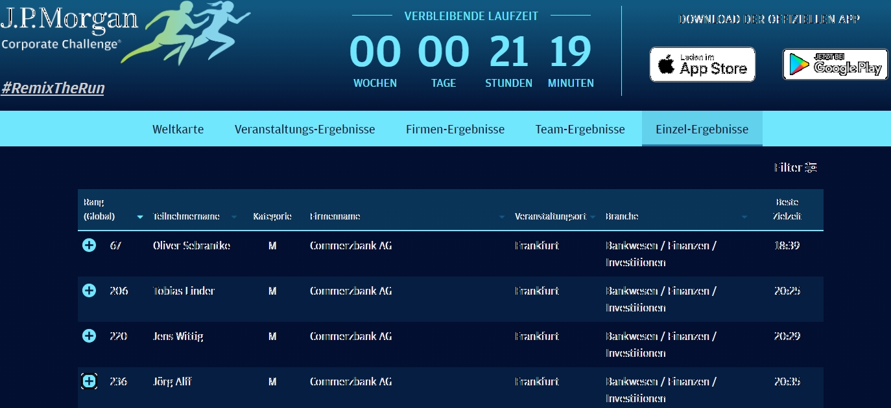Expand row details for Tobias Linder

[89, 291]
